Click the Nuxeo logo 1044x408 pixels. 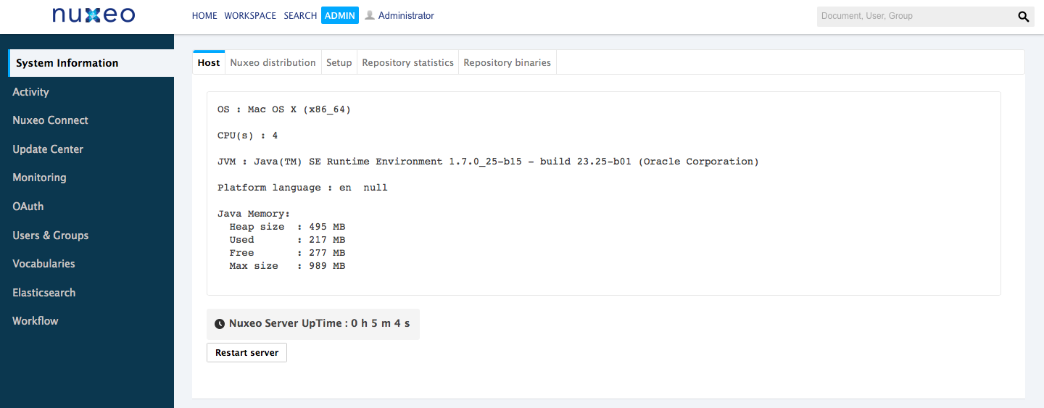94,15
